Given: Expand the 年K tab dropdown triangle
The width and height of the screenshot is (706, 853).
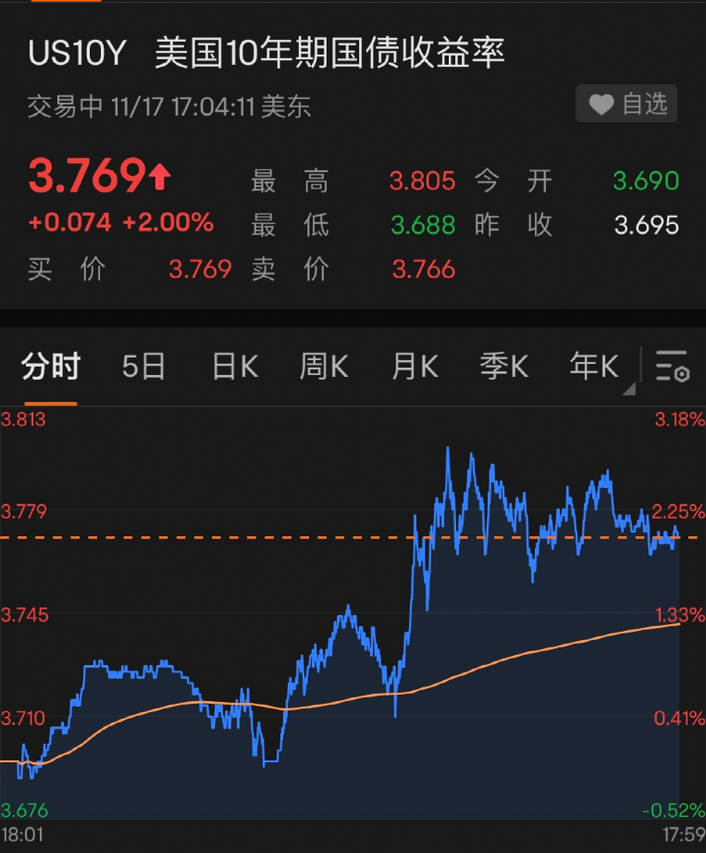Looking at the screenshot, I should coord(629,389).
